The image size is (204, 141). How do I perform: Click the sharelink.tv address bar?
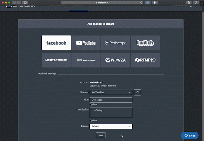point(105,2)
